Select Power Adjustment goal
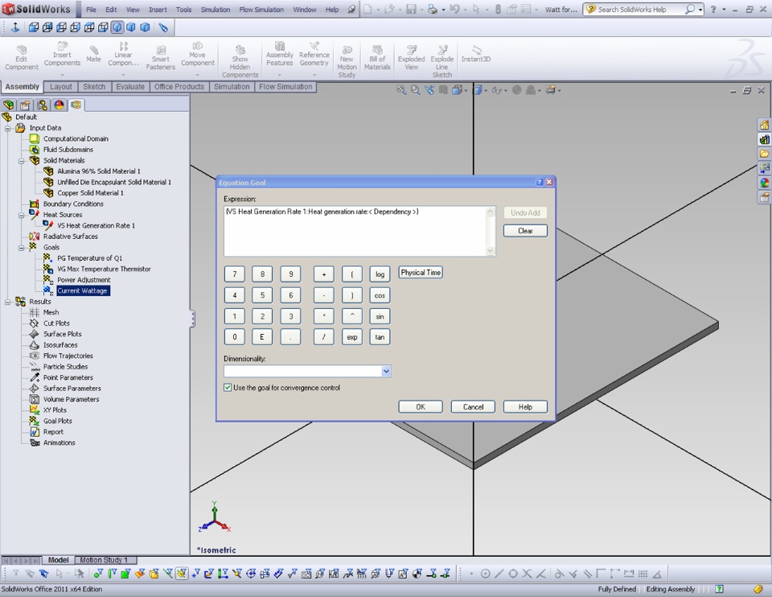This screenshot has width=772, height=597. 84,280
